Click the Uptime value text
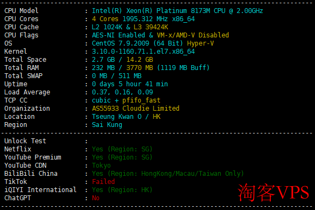 click(130, 84)
